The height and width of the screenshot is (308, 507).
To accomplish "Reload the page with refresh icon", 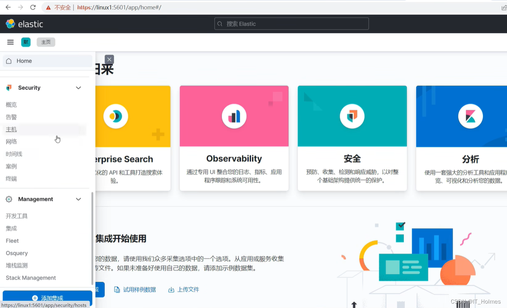I will click(33, 7).
